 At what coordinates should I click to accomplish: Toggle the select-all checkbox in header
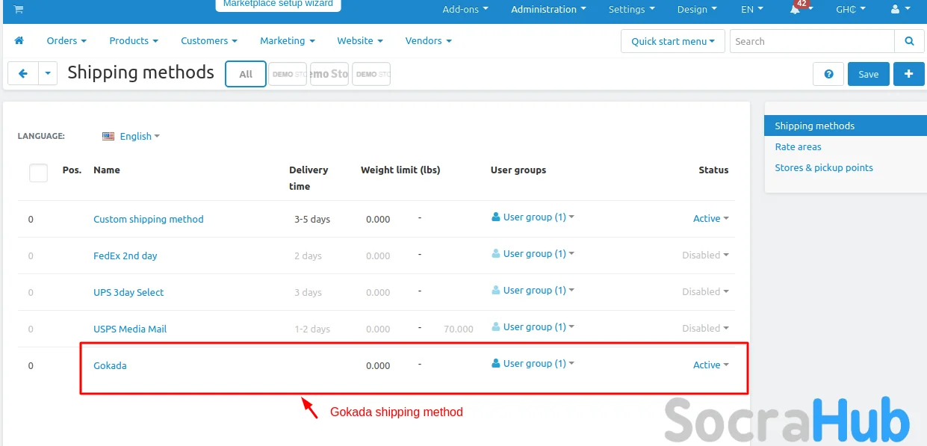click(38, 173)
